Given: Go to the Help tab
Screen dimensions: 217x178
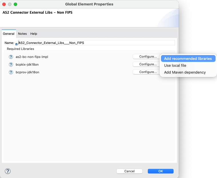Looking at the screenshot, I should click(x=34, y=34).
